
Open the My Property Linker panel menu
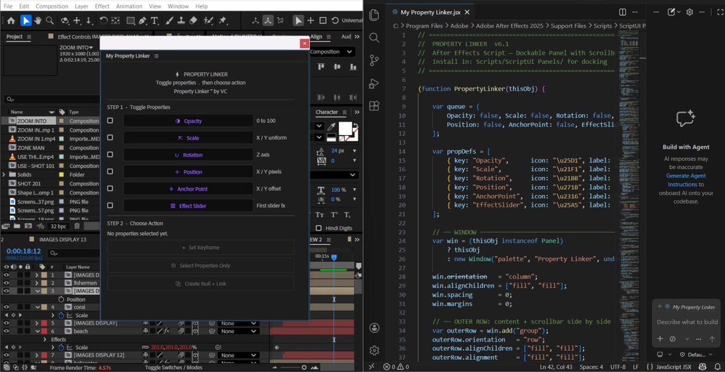(156, 56)
